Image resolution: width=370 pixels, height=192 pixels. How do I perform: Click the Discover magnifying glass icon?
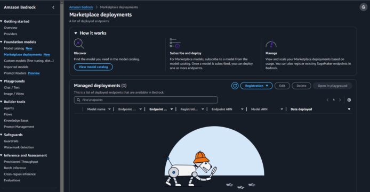[x=79, y=44]
